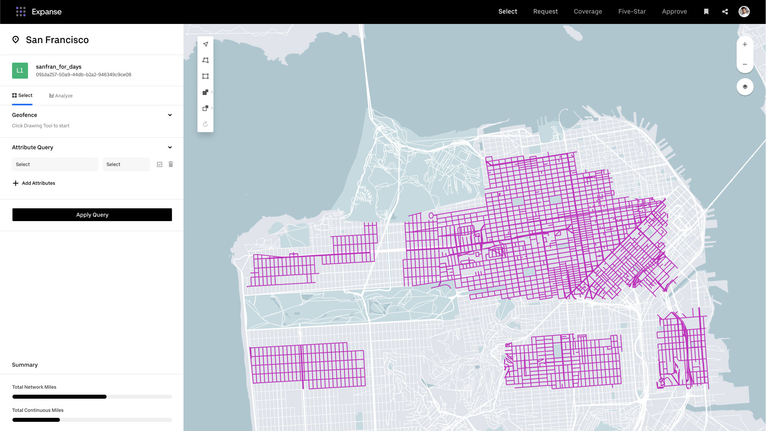Open the map layers button
Viewport: 766px width, 431px height.
coord(744,87)
